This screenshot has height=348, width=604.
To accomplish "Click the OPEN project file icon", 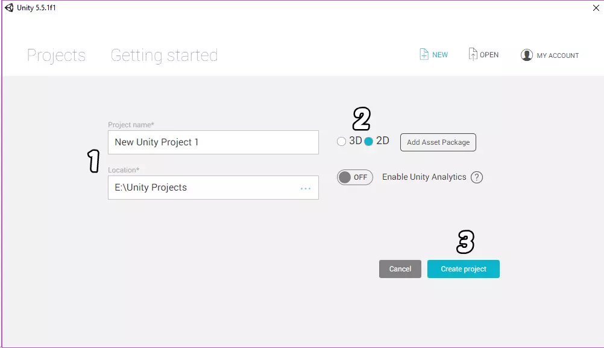I will (x=473, y=54).
